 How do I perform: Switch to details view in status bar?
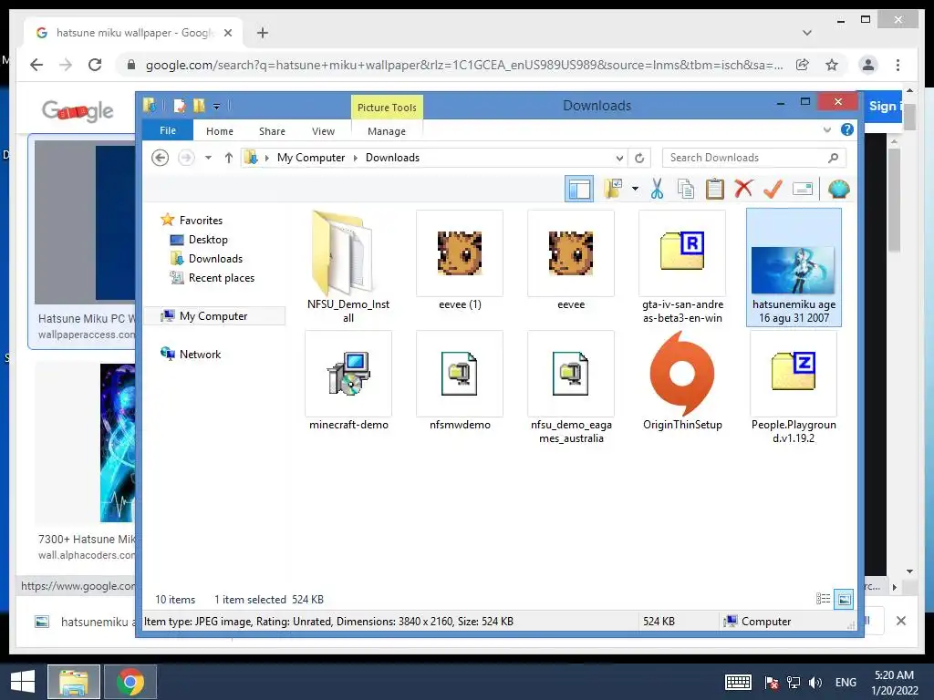(x=824, y=600)
